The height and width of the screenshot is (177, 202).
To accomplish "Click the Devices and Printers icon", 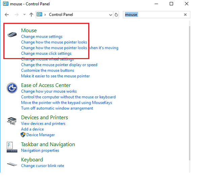I will click(x=12, y=121).
